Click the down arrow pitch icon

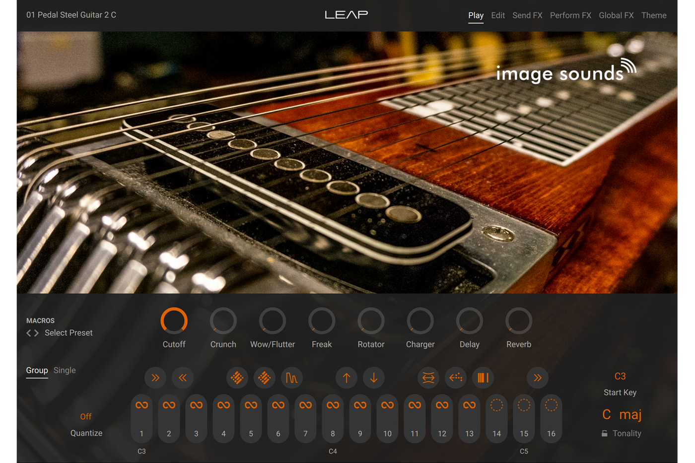pyautogui.click(x=374, y=378)
